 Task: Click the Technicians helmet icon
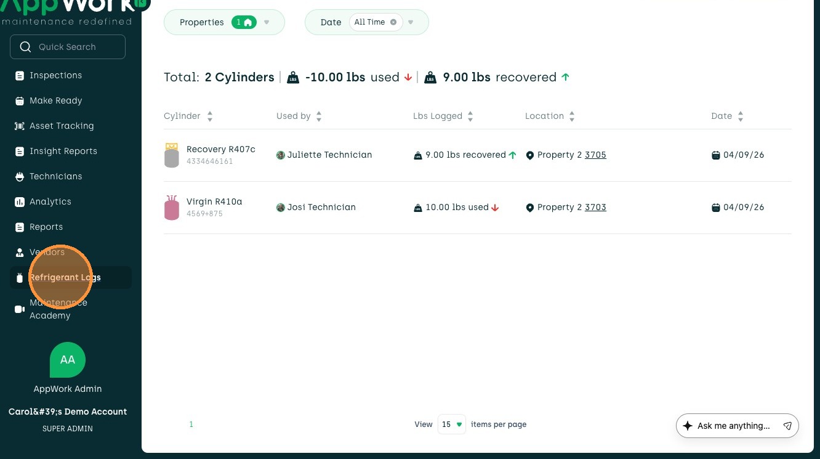[19, 177]
